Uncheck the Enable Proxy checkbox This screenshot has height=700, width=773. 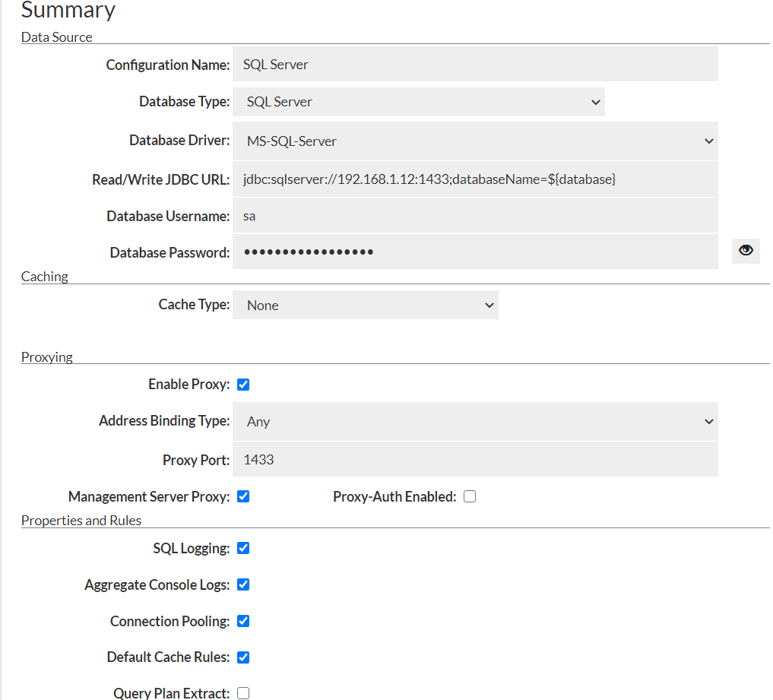(x=243, y=385)
